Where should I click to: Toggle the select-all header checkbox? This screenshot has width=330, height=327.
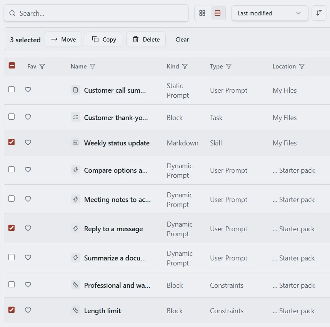click(x=12, y=65)
